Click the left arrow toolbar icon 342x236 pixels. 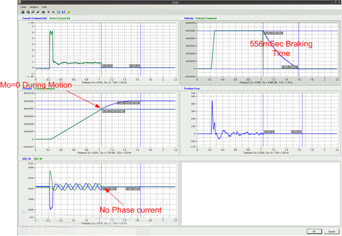coord(48,12)
